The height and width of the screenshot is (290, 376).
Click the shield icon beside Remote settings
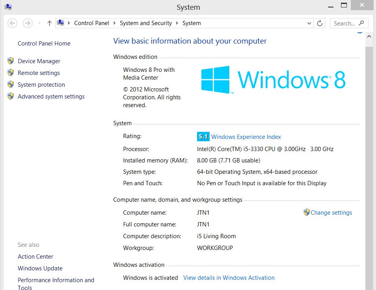pos(11,73)
